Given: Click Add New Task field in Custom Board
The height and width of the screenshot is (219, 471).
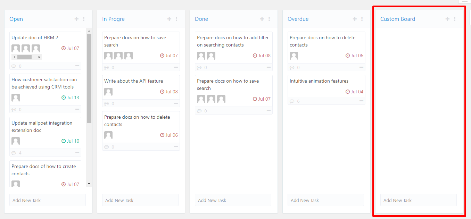Looking at the screenshot, I should (x=418, y=200).
